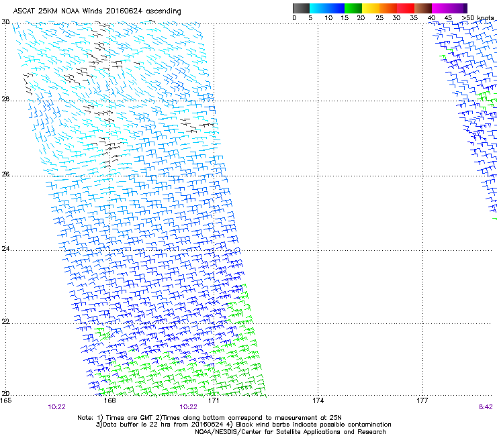Click the red 30-35 knots legend segment

click(x=406, y=8)
